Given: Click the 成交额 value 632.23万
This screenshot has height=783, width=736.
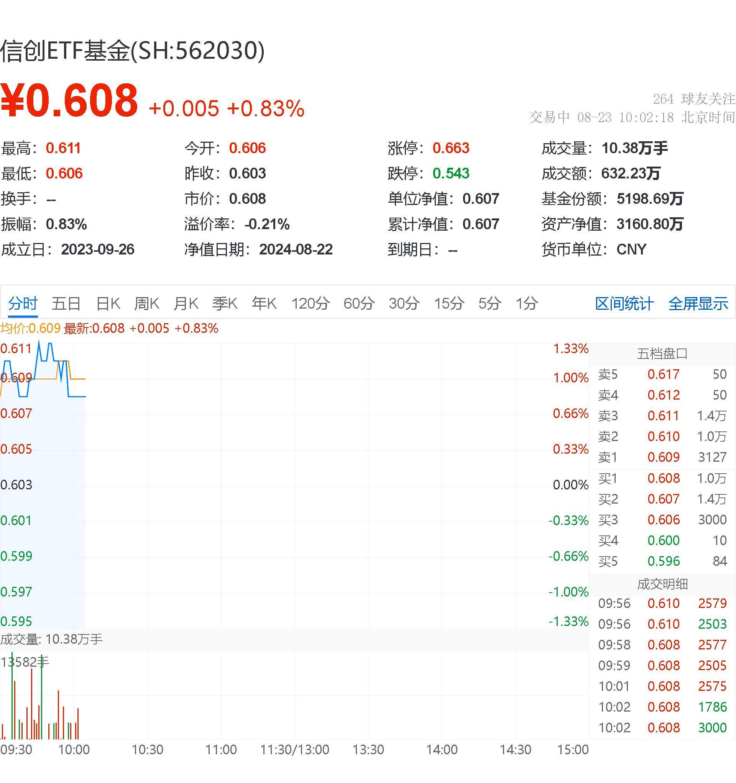Looking at the screenshot, I should tap(631, 173).
